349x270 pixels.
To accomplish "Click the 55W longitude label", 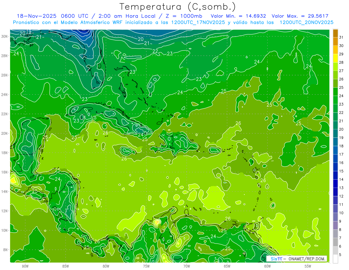I will [308, 266].
